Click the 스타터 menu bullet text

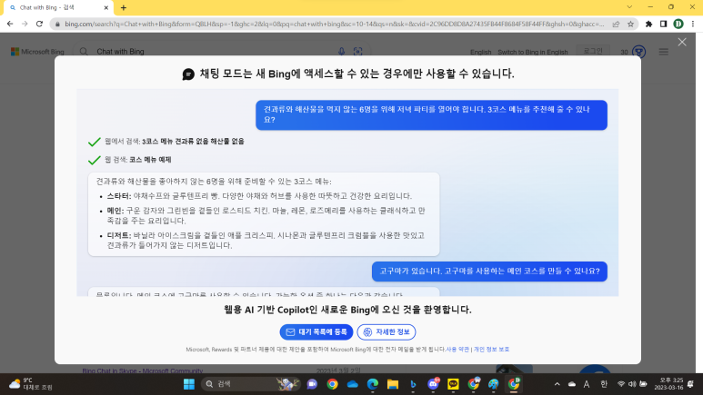259,196
